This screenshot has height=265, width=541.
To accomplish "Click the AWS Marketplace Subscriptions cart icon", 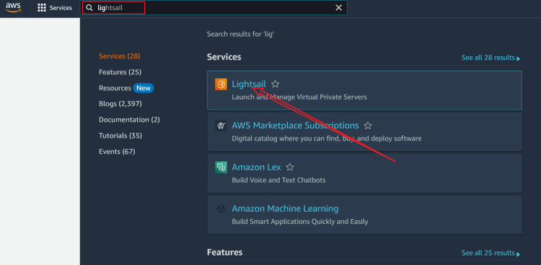I will click(221, 125).
